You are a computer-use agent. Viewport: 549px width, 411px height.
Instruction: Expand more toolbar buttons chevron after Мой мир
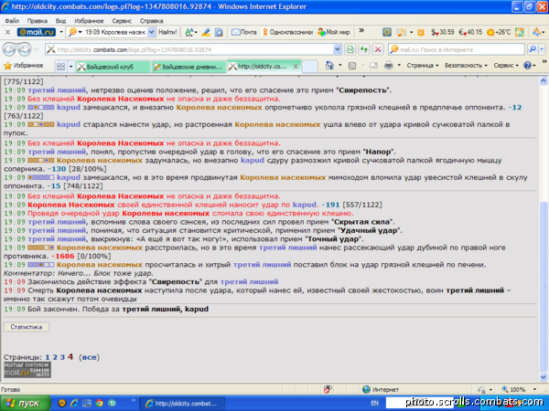pyautogui.click(x=361, y=31)
